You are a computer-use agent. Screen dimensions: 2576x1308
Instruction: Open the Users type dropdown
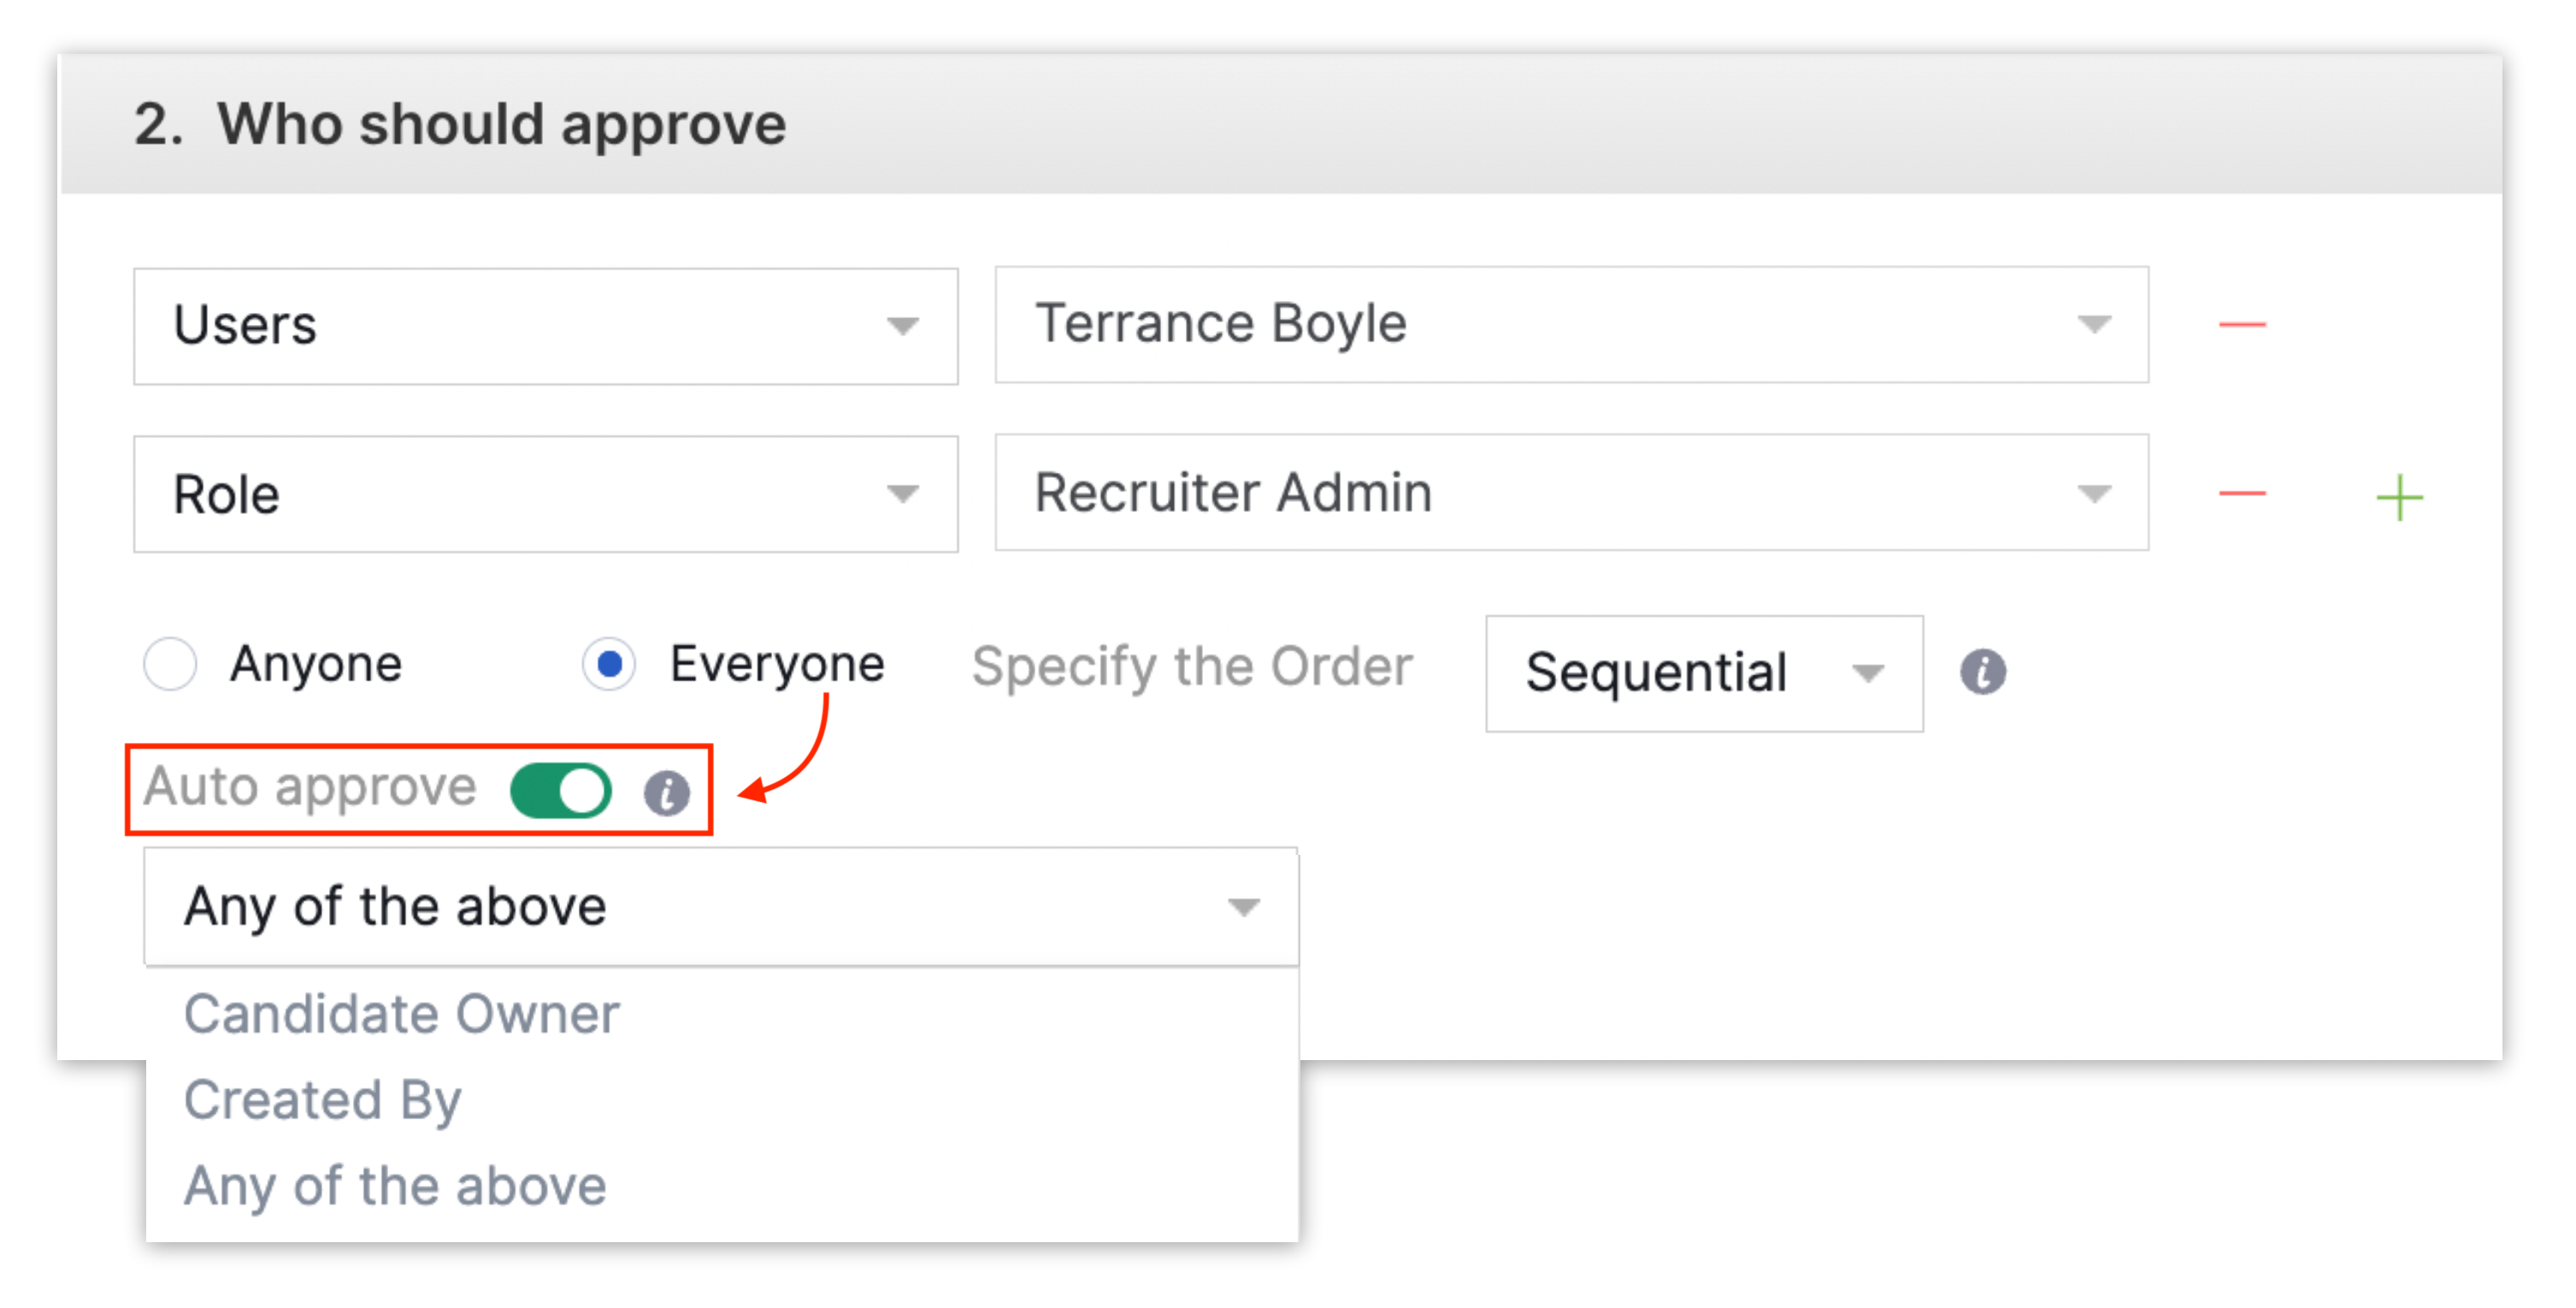(x=545, y=326)
